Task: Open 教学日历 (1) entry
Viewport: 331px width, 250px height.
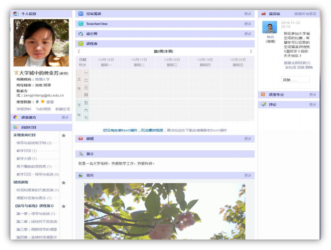Action: point(27,151)
